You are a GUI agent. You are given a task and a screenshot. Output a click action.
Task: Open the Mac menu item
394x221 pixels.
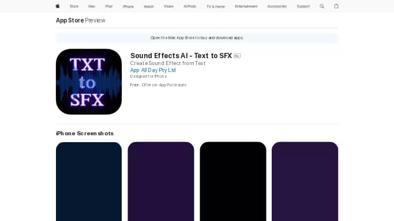pos(92,6)
